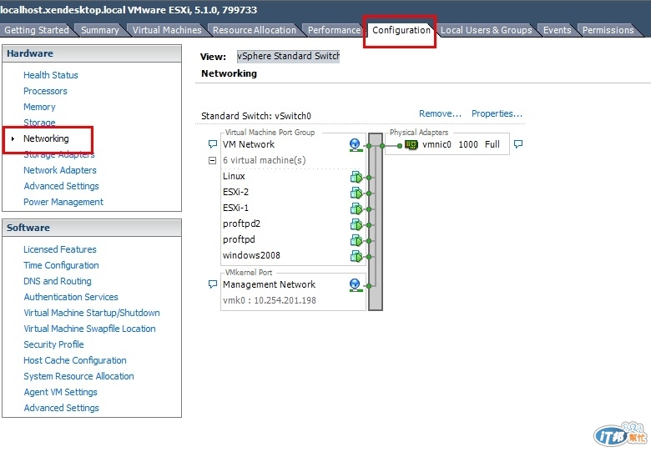Click the VM Network port group globe icon
Viewport: 651px width, 452px height.
(x=355, y=145)
